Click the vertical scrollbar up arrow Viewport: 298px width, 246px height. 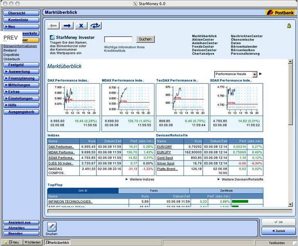290,62
